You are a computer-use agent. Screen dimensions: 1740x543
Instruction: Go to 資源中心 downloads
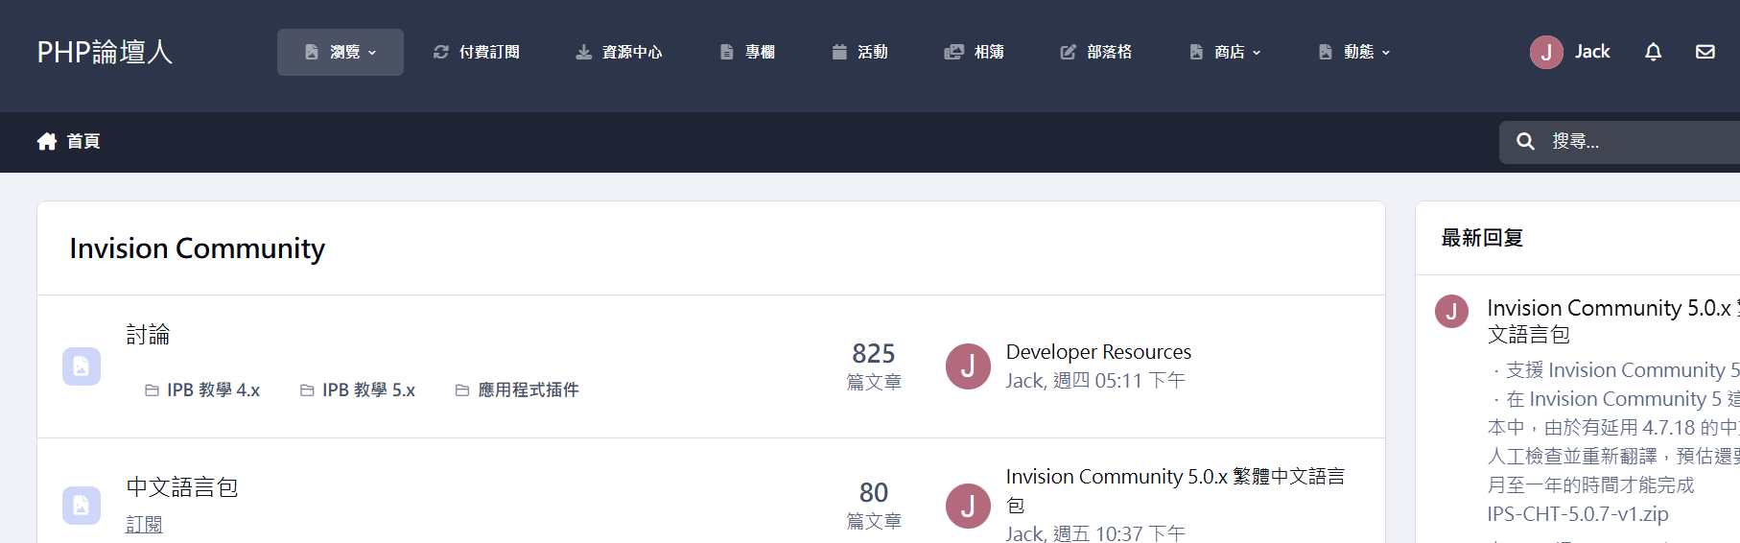pos(619,52)
